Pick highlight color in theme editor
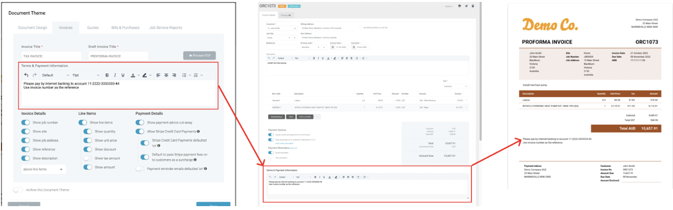Image resolution: width=673 pixels, height=210 pixels. (145, 75)
